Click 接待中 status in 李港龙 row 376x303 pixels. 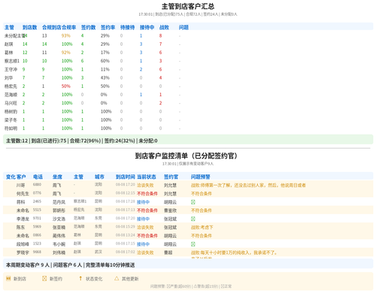[x=143, y=219]
